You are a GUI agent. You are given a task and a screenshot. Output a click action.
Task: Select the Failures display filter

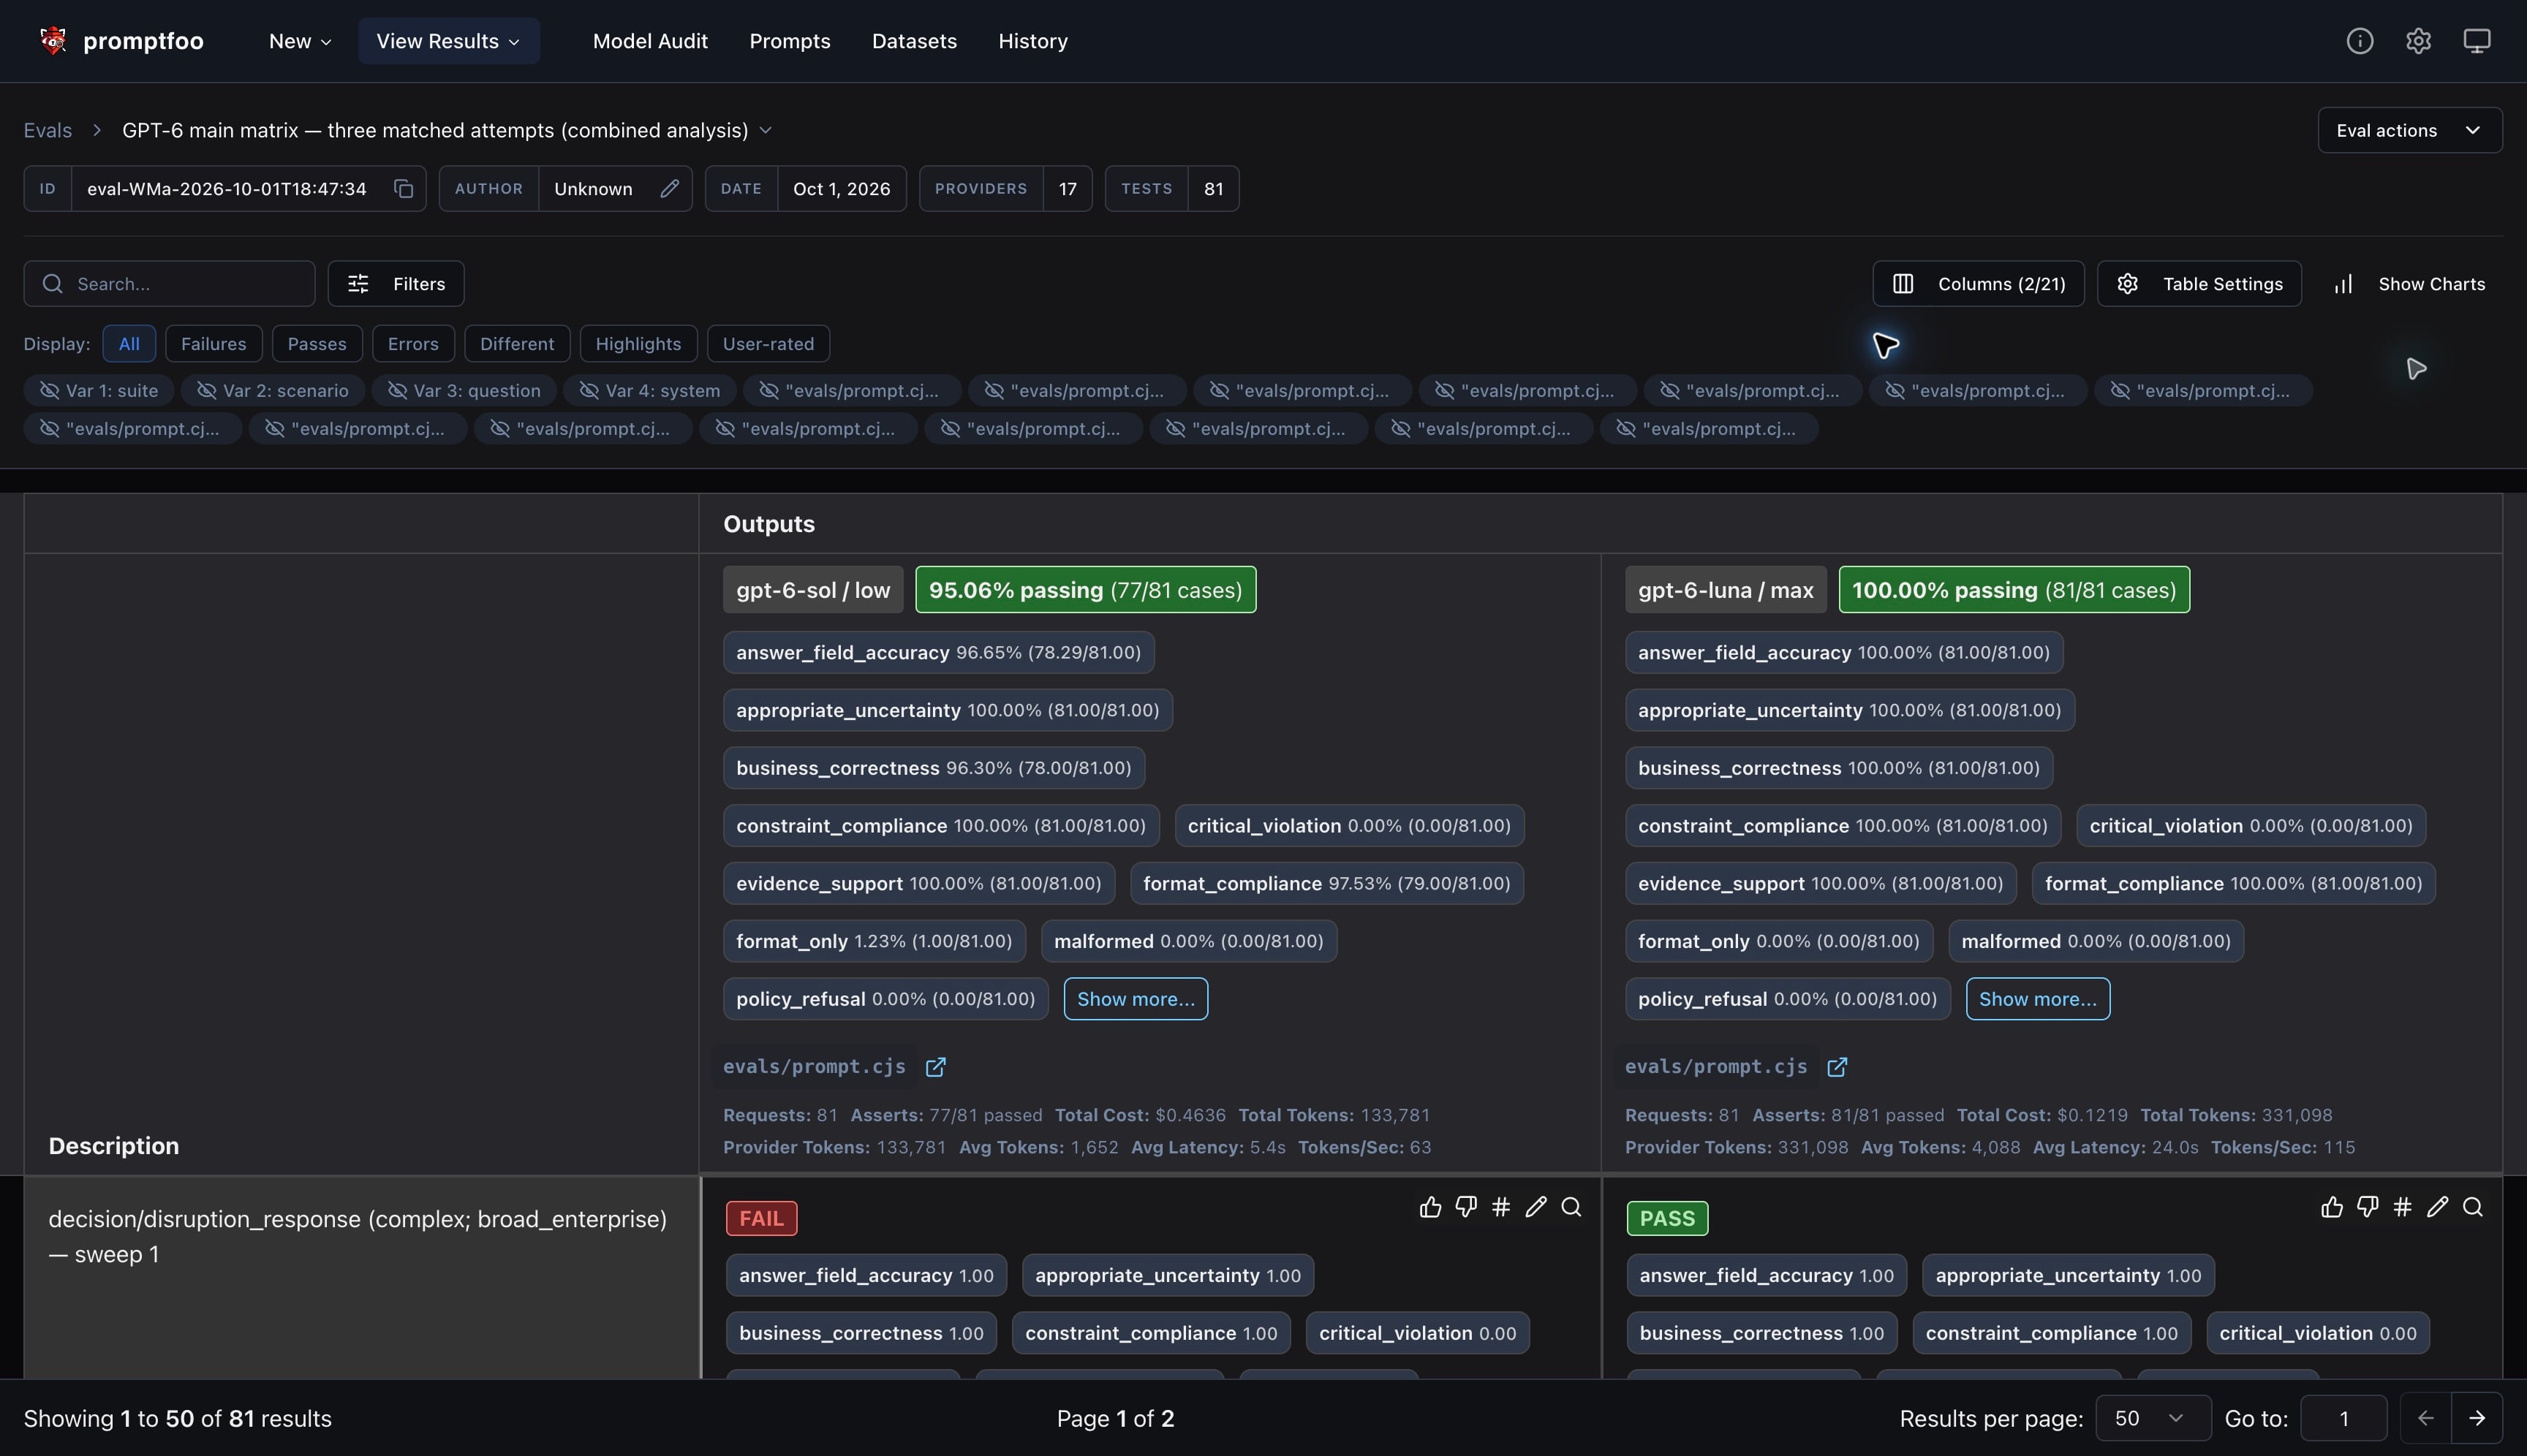tap(213, 344)
